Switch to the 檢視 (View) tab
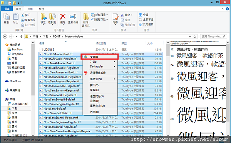This screenshot has width=231, height=143. (42, 9)
